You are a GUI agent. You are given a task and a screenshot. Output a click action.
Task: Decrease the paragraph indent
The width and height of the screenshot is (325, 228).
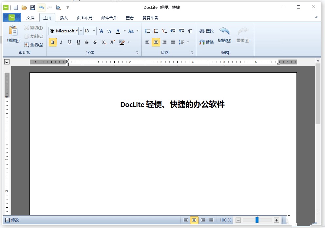pyautogui.click(x=173, y=31)
